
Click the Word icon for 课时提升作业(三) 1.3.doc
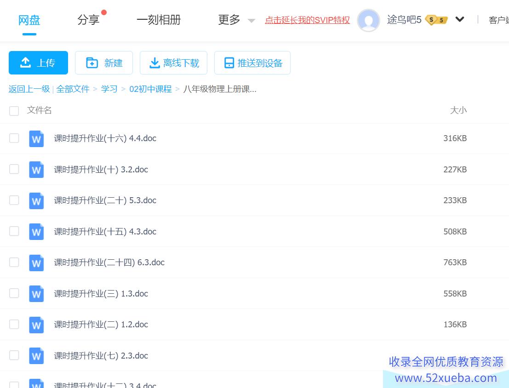[x=36, y=293]
